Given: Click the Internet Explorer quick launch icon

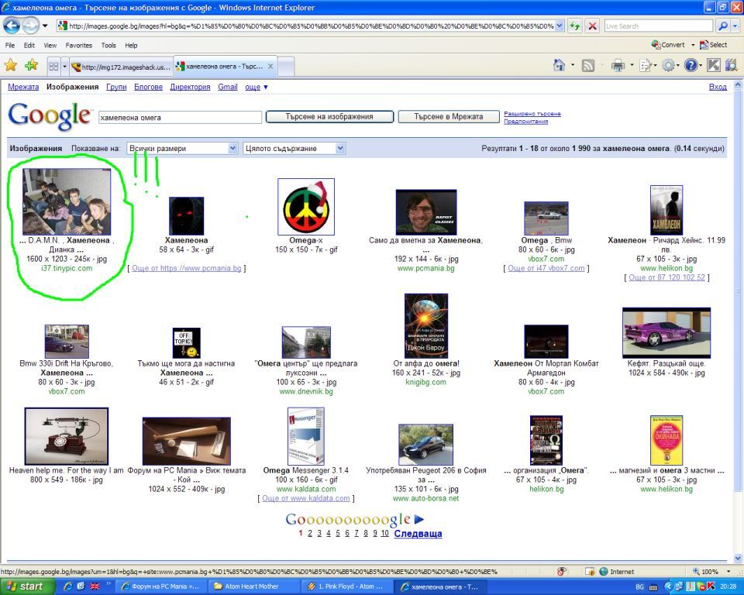Looking at the screenshot, I should (68, 586).
